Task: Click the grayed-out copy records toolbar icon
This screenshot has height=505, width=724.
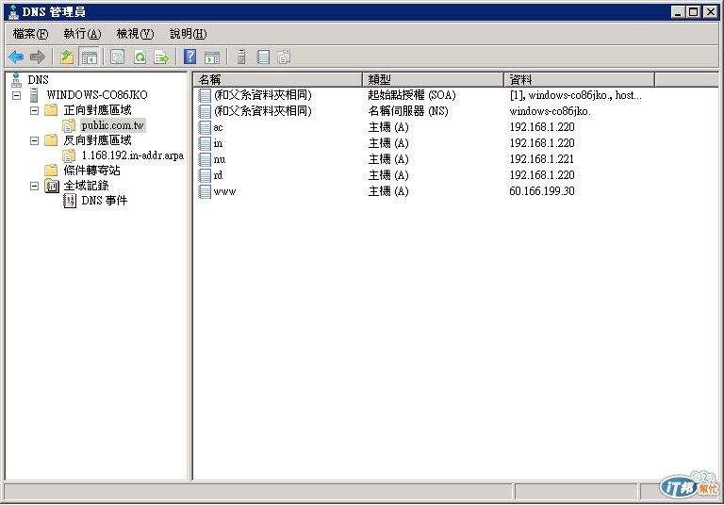Action: pos(284,57)
